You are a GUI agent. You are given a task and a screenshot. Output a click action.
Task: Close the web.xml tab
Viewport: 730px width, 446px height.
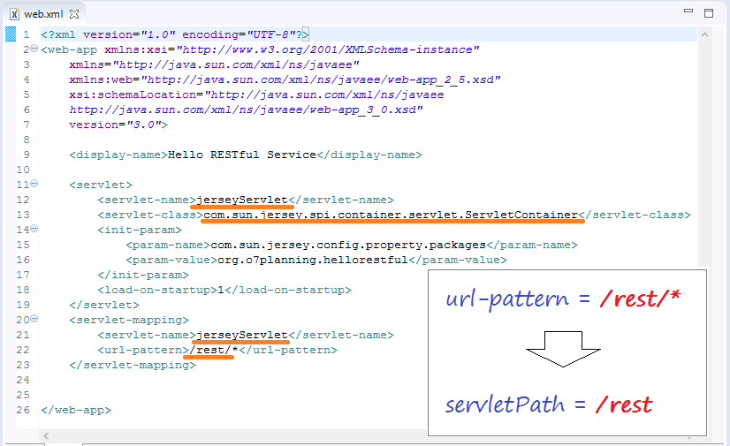tap(74, 14)
